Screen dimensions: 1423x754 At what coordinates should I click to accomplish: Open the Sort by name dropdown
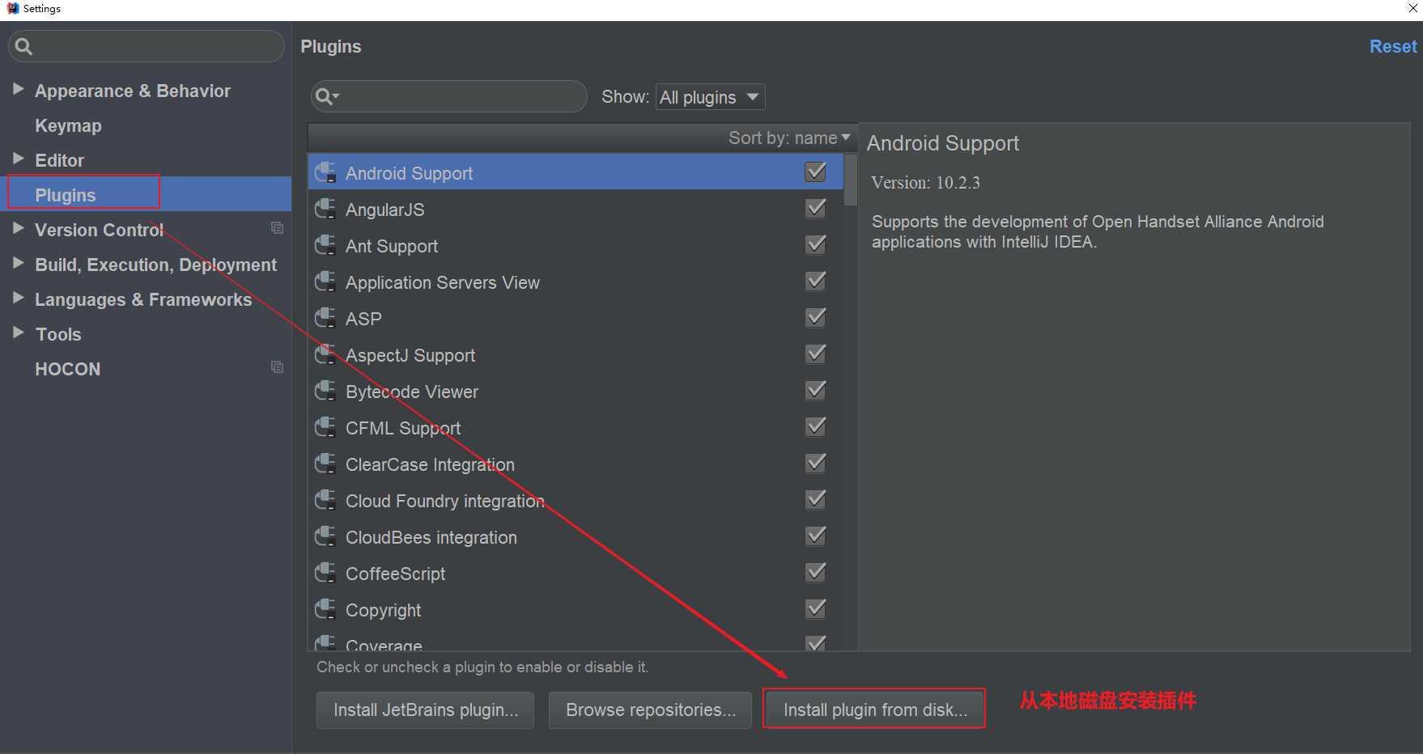pos(789,138)
